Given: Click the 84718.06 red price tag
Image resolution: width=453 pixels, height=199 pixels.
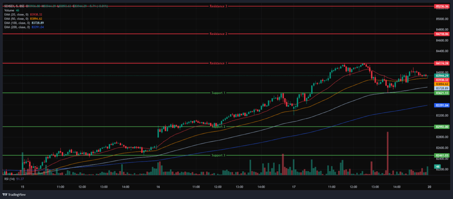Looking at the screenshot, I should click(442, 34).
